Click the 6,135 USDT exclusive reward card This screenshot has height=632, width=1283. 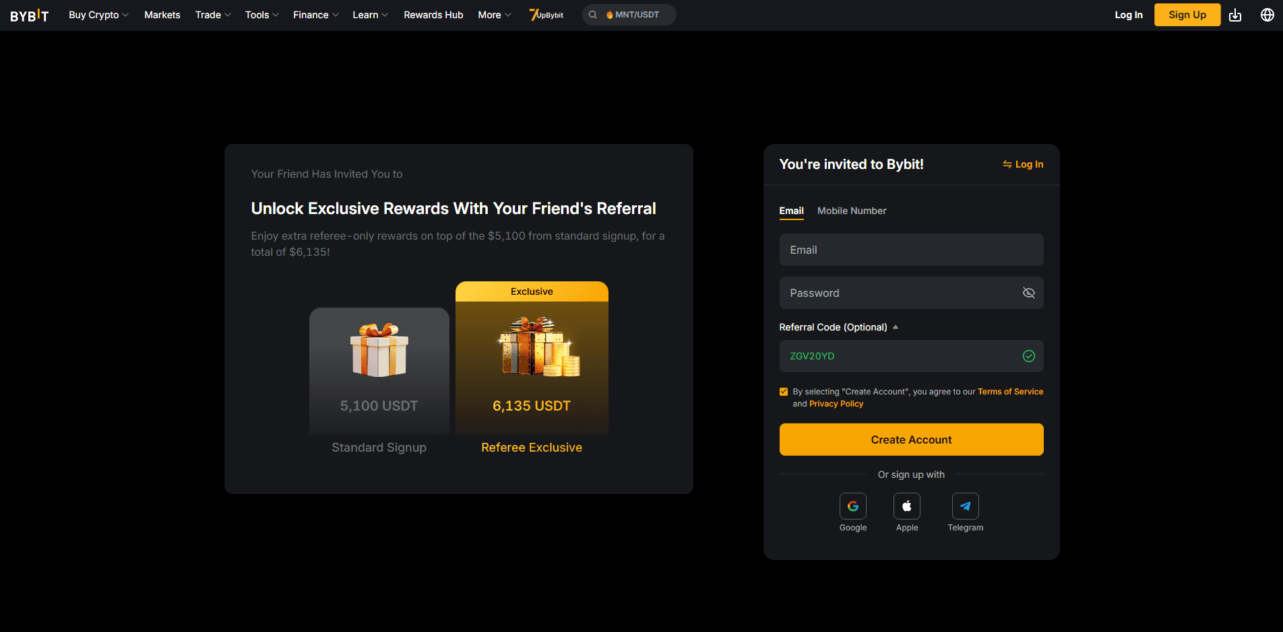[532, 358]
